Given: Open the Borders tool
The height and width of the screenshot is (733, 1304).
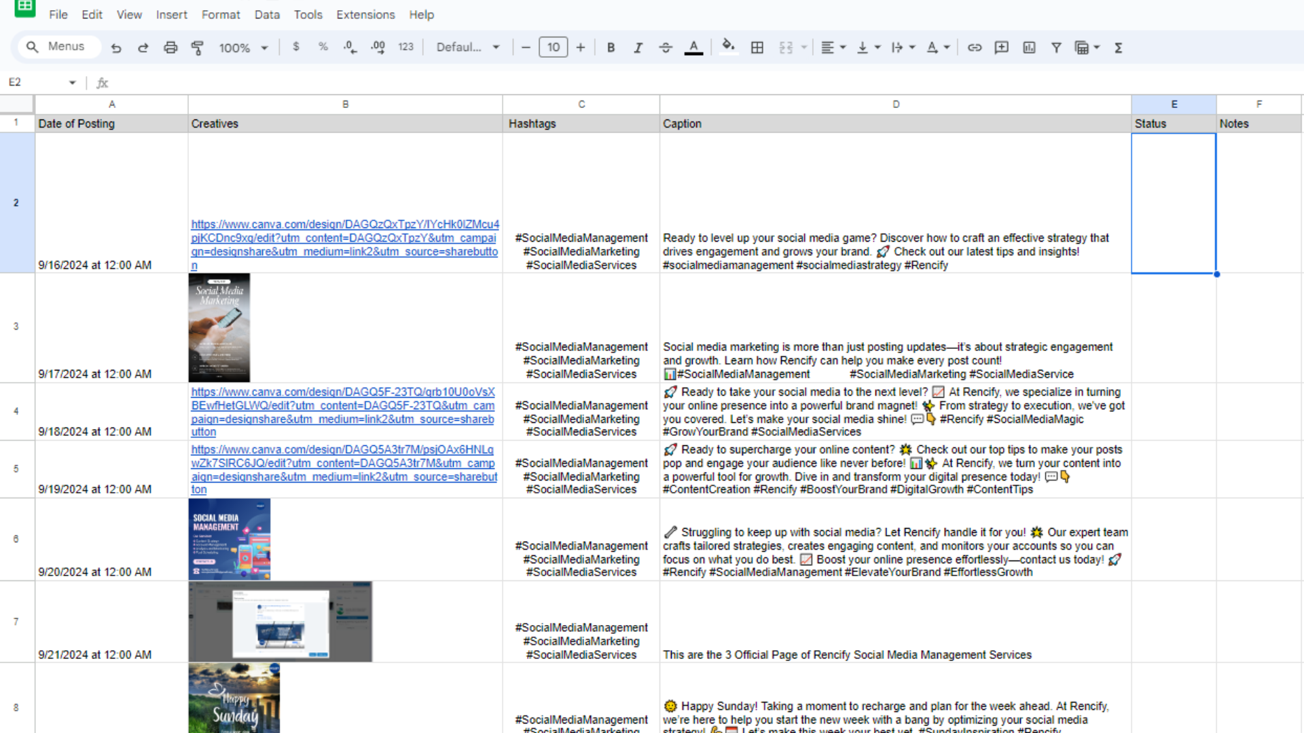Looking at the screenshot, I should click(757, 48).
